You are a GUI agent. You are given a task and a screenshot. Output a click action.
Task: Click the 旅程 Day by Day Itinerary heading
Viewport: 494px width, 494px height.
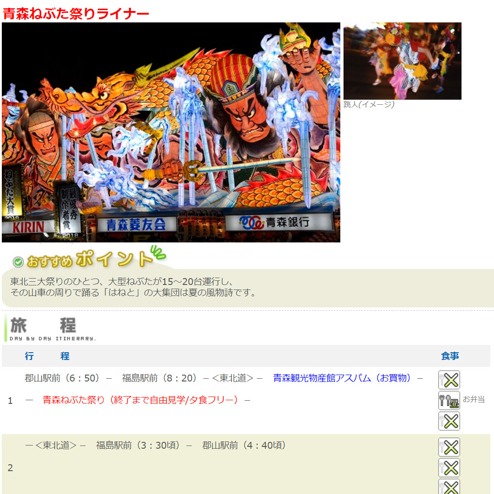click(x=50, y=328)
